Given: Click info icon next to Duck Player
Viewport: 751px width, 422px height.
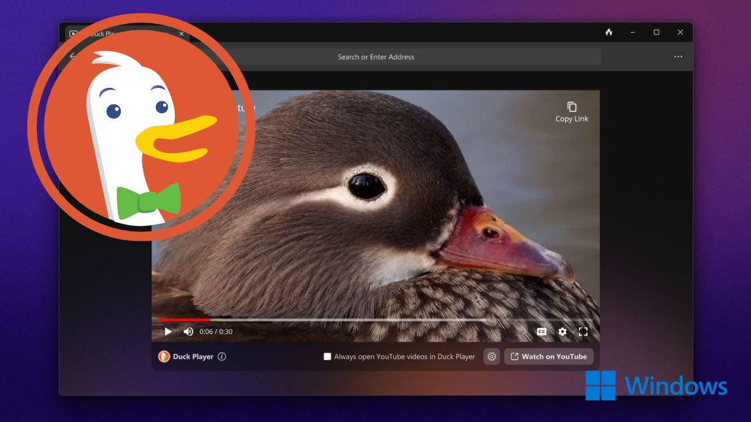Looking at the screenshot, I should point(222,356).
